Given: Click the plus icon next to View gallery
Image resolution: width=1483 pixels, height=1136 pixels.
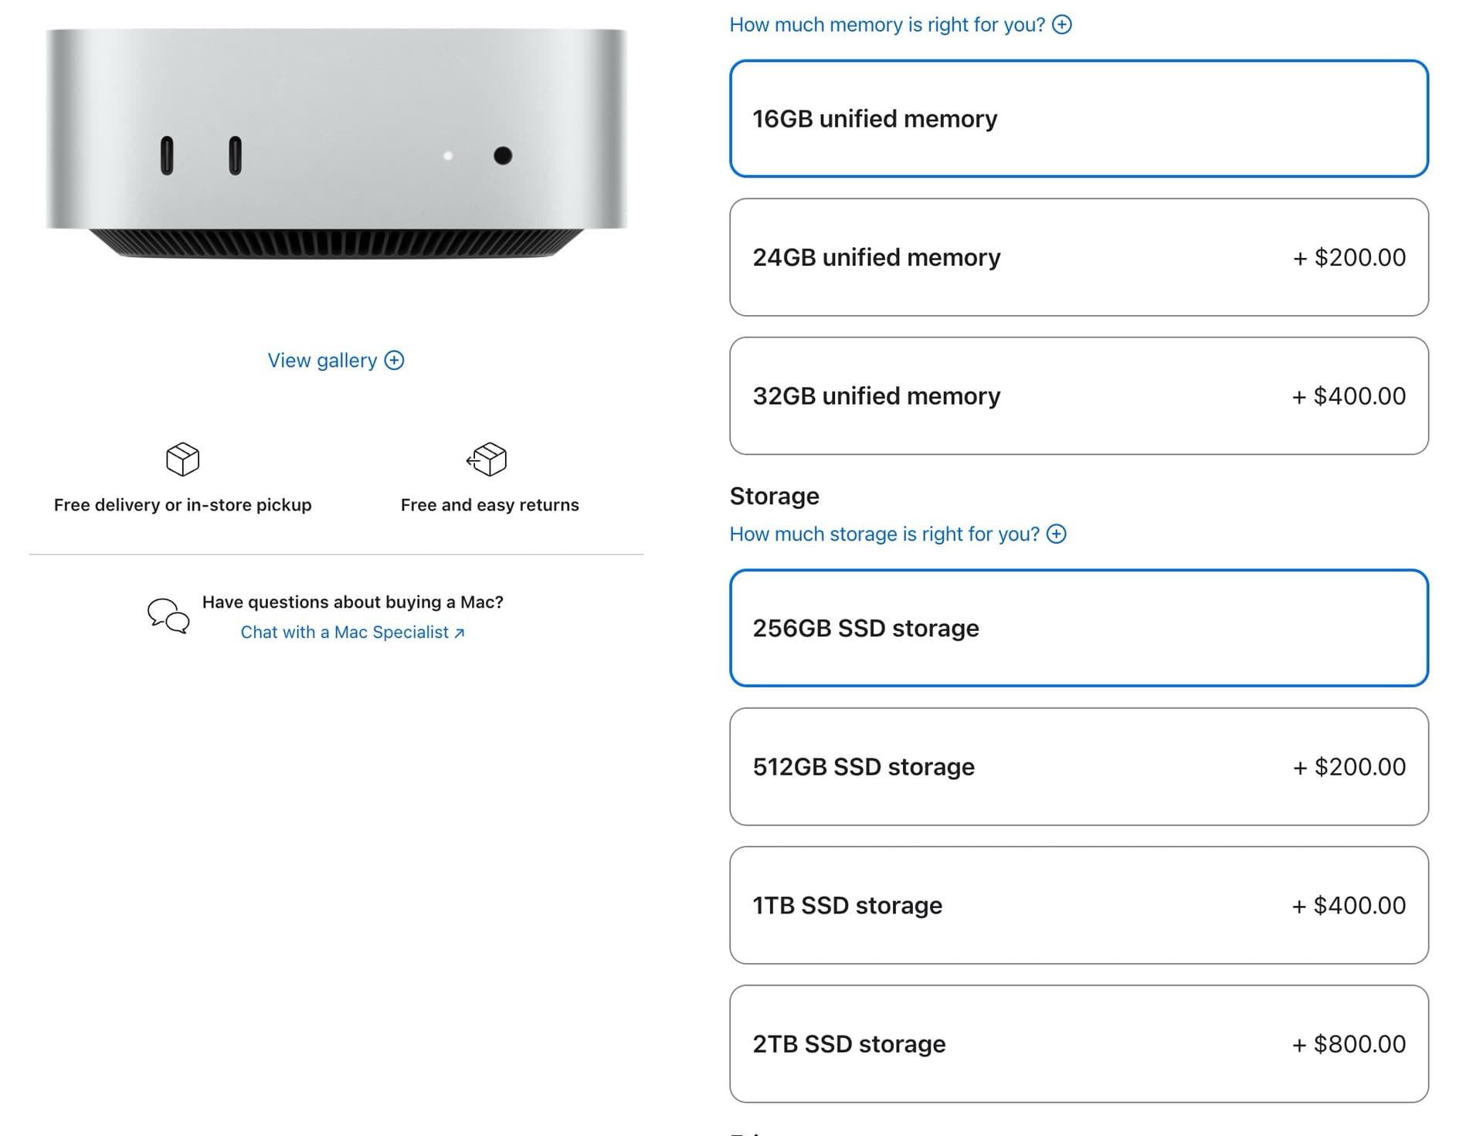Looking at the screenshot, I should pos(394,361).
